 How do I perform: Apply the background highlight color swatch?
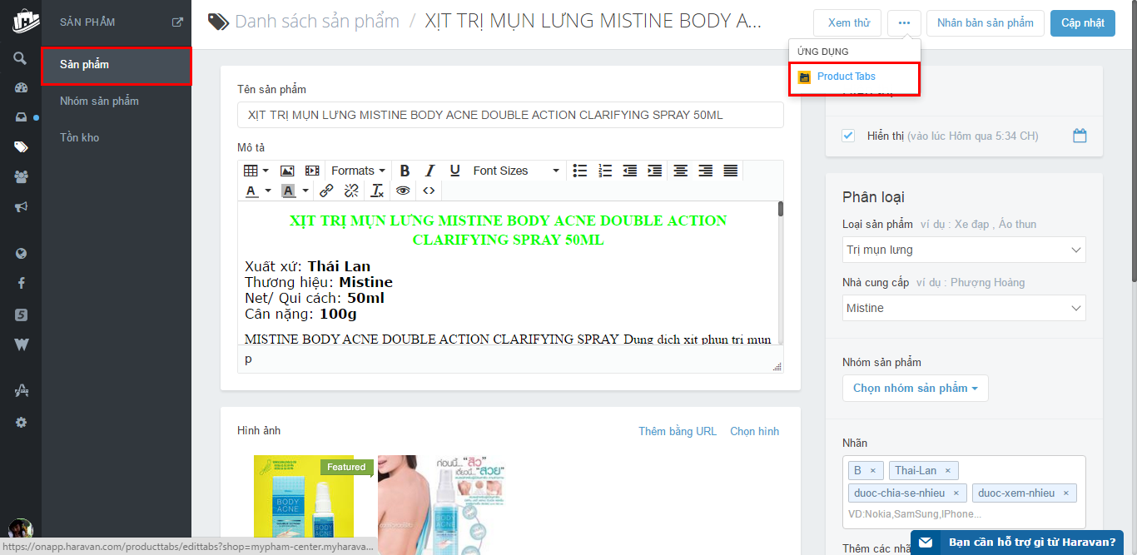(289, 191)
